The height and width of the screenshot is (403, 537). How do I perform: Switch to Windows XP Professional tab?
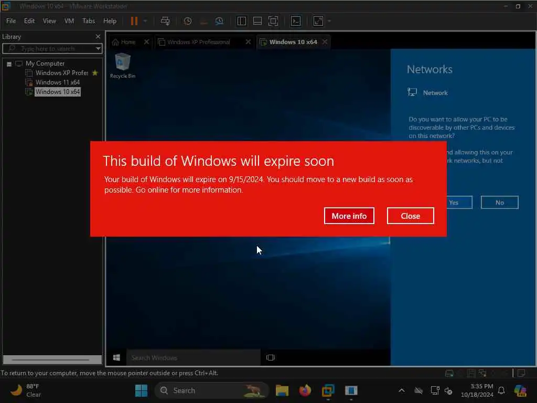199,42
